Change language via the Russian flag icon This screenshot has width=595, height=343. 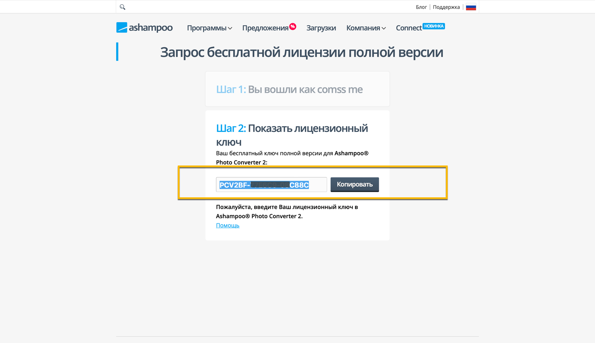pos(471,7)
